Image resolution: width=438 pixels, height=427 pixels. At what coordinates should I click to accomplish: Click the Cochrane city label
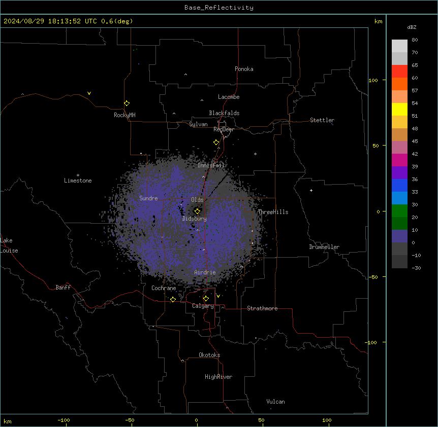[x=164, y=288]
